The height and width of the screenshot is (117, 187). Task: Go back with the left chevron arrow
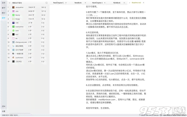point(10,3)
